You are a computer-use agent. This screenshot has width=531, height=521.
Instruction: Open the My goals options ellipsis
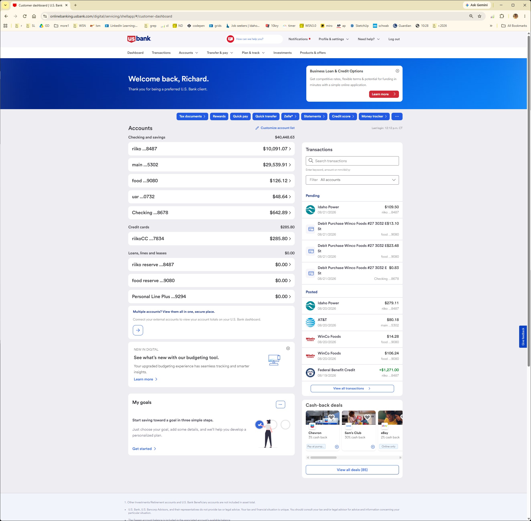280,404
